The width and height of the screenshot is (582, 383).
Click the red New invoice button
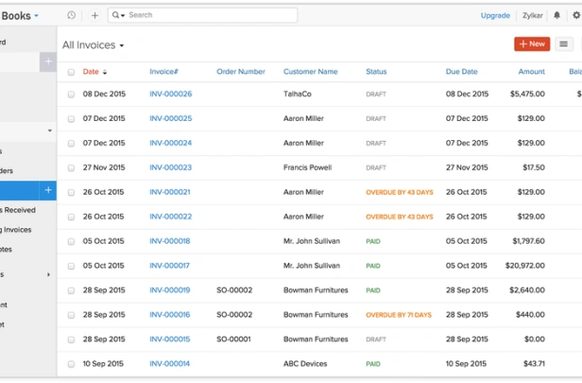point(532,44)
